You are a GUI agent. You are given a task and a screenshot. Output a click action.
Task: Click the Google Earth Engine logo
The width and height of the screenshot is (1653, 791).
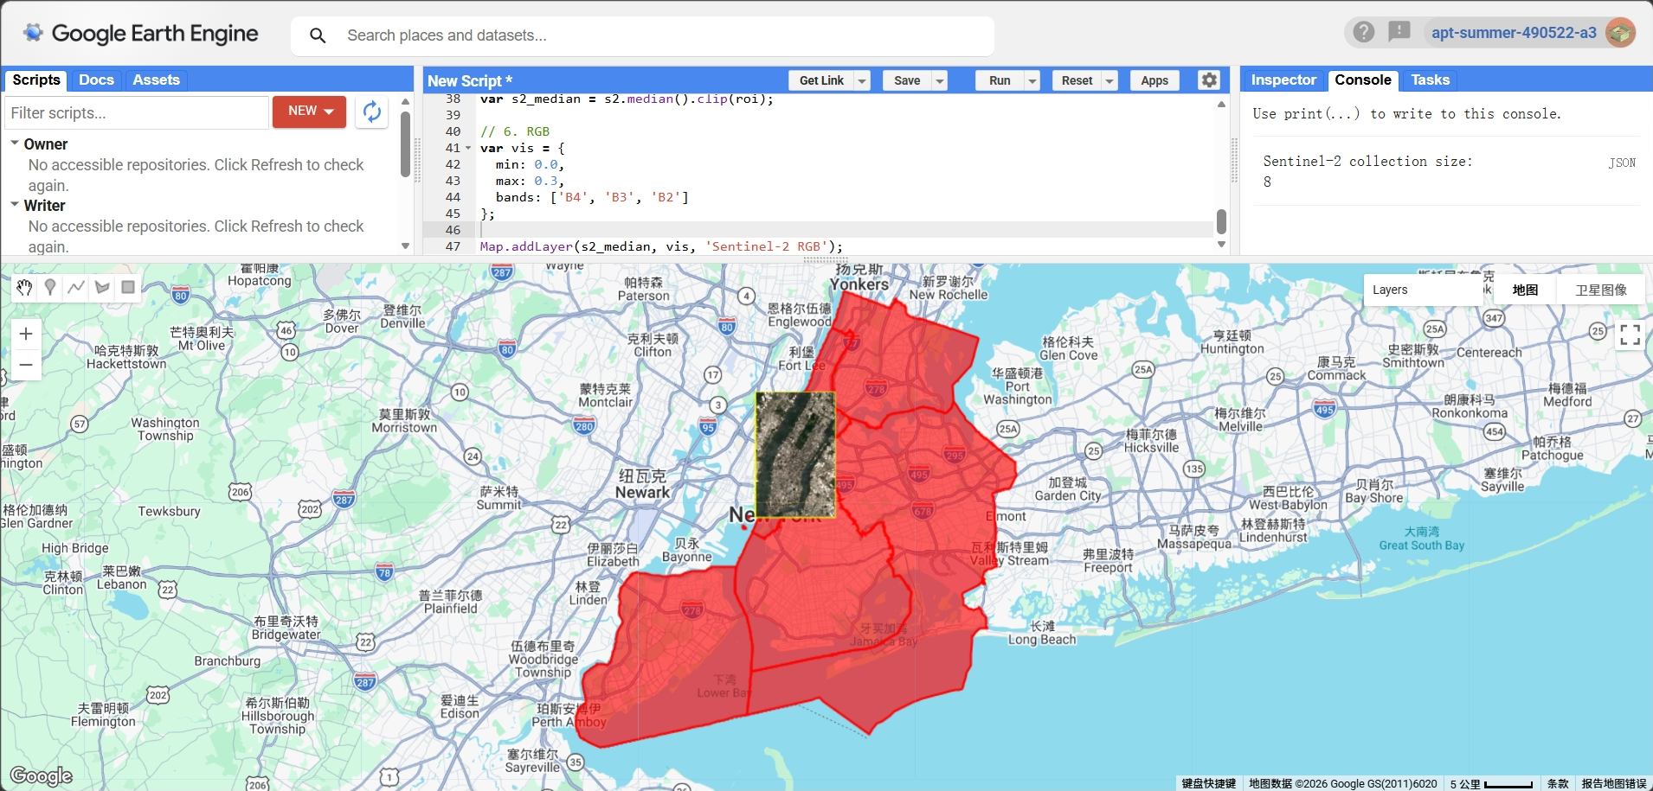tap(141, 34)
